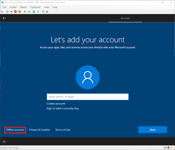The width and height of the screenshot is (175, 150).
Task: Click the Ctrl+Alt+Delete toolbar icon
Action: (x=2, y=11)
